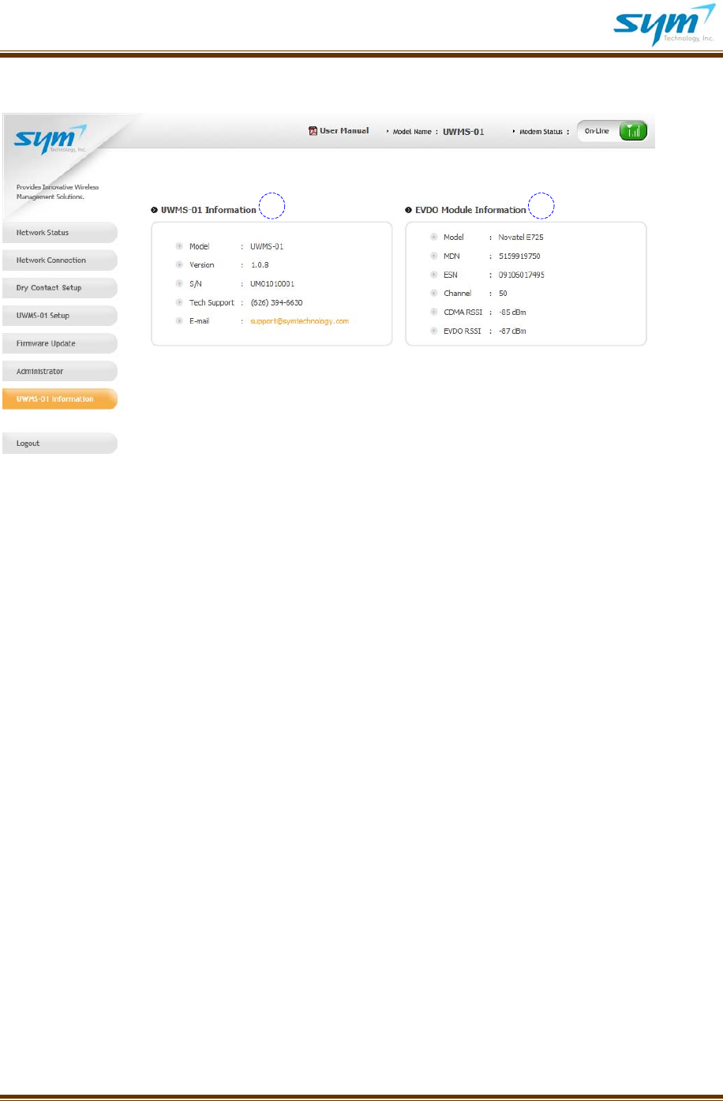Open the User Manual PDF icon

[313, 131]
